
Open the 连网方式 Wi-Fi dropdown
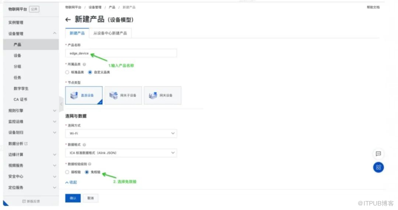click(x=121, y=133)
